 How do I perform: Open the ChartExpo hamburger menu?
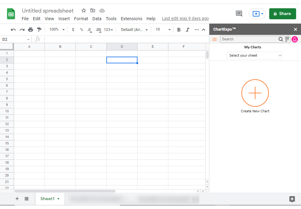click(x=215, y=39)
